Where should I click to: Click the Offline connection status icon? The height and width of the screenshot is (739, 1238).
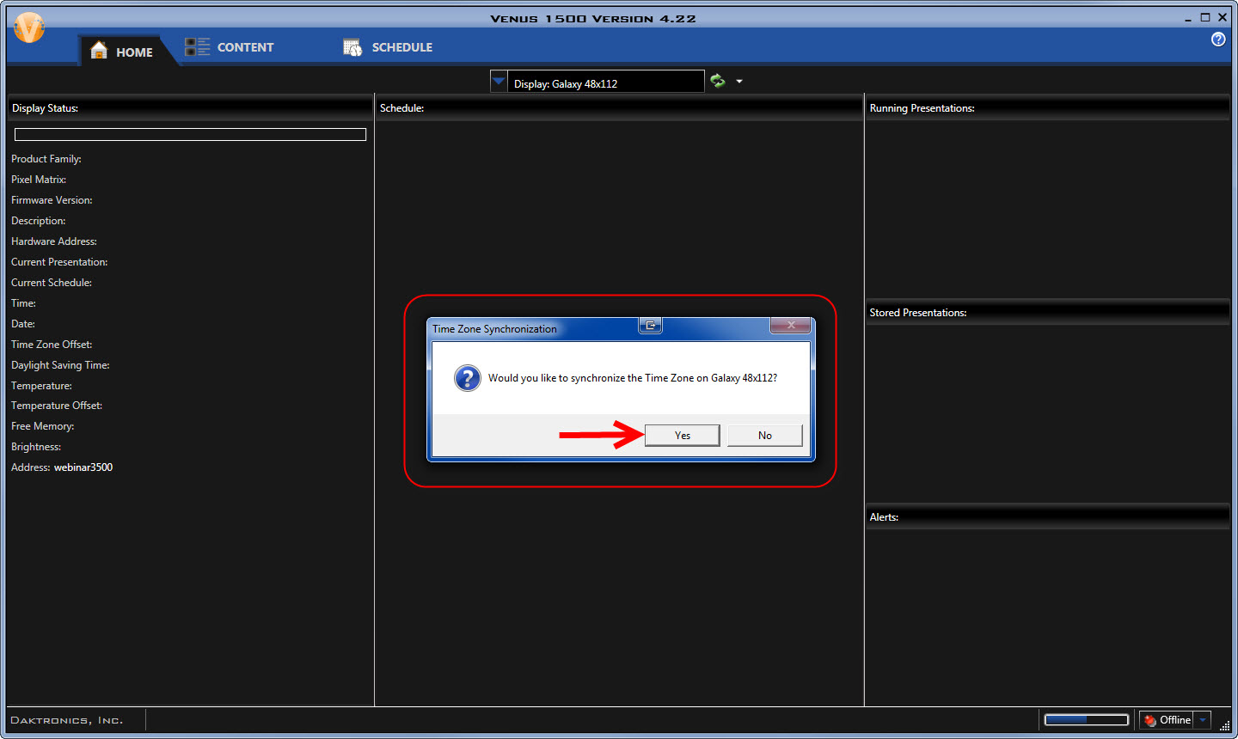(x=1150, y=720)
